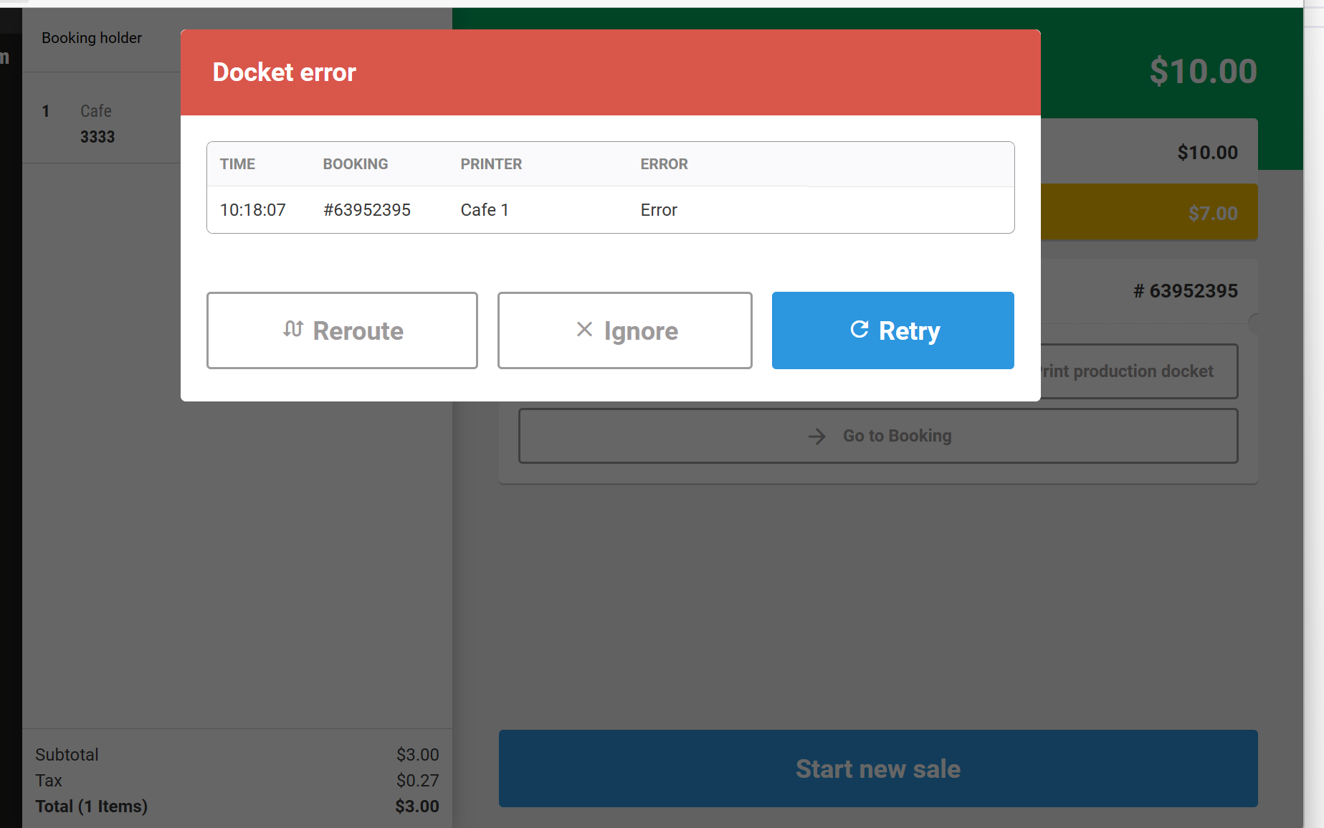Screen dimensions: 1324x828
Task: Click the Tax $0.27 line
Action: 237,781
